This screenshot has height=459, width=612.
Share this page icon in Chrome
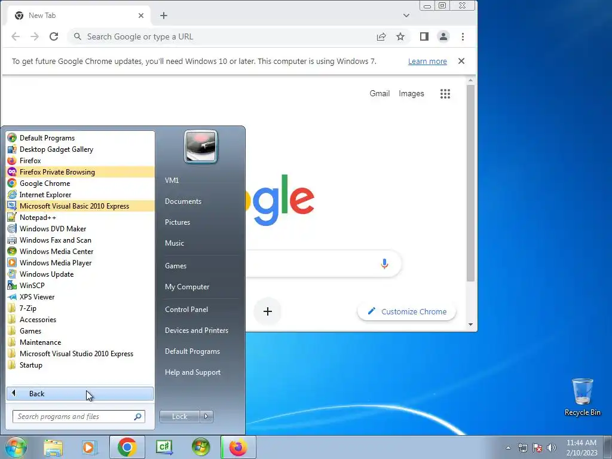pos(381,36)
